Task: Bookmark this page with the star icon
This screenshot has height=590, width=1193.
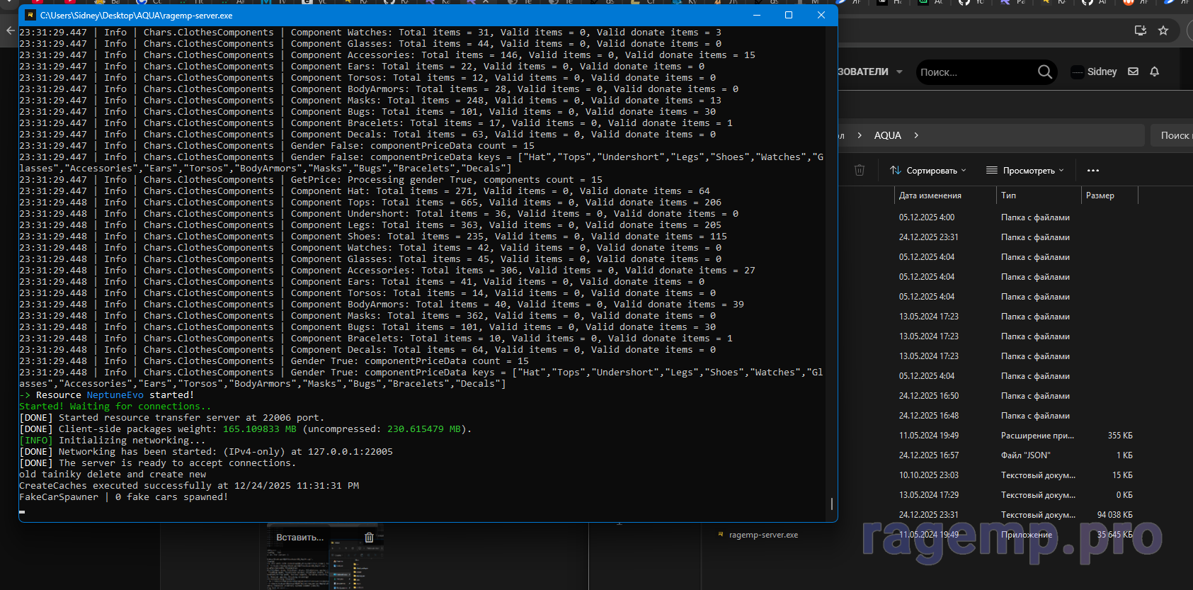Action: 1163,30
